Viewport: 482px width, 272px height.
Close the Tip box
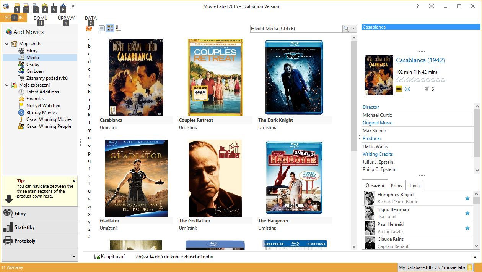74,180
